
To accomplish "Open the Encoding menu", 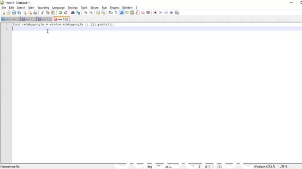I will coord(43,8).
